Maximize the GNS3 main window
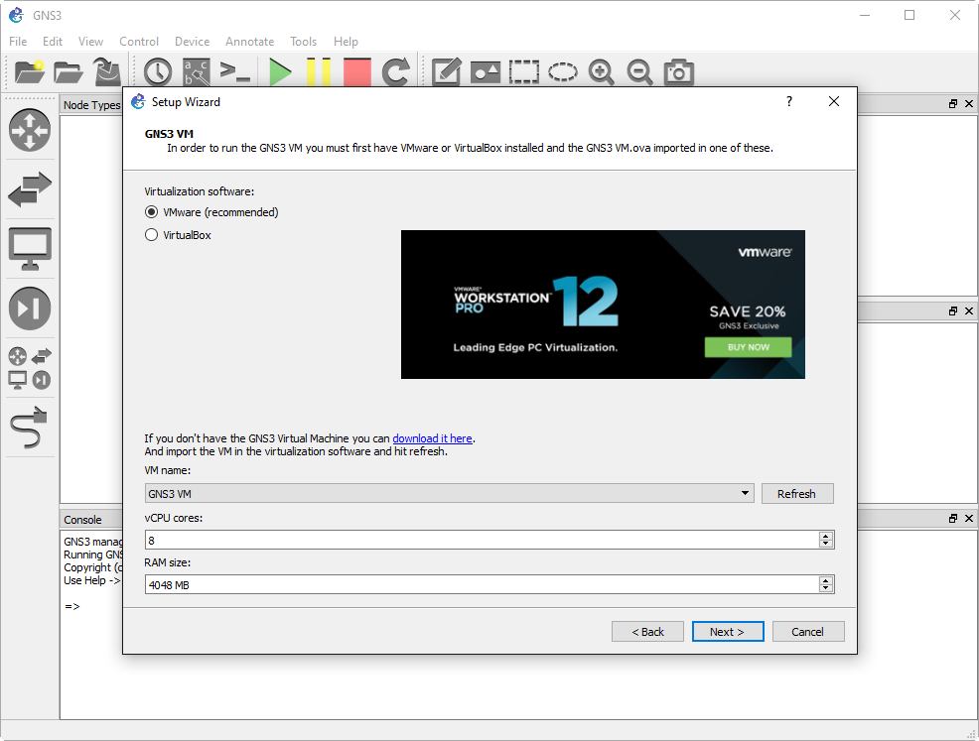 pyautogui.click(x=909, y=15)
